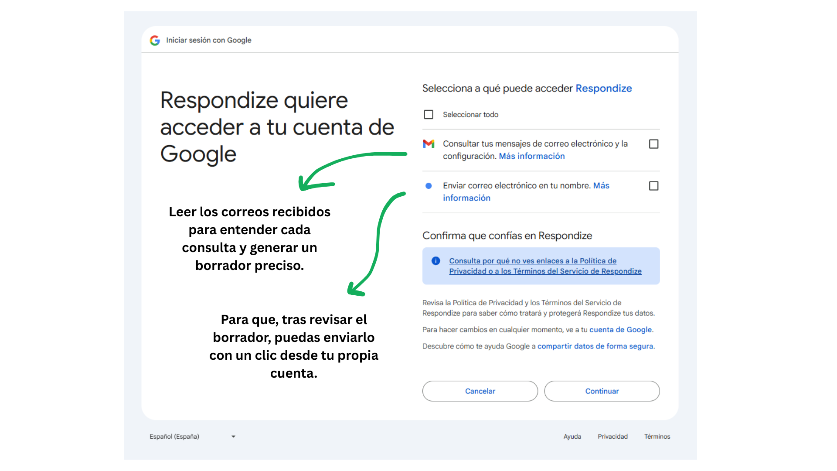The width and height of the screenshot is (837, 471).
Task: Check the Seleccionar todo checkbox
Action: pyautogui.click(x=429, y=114)
